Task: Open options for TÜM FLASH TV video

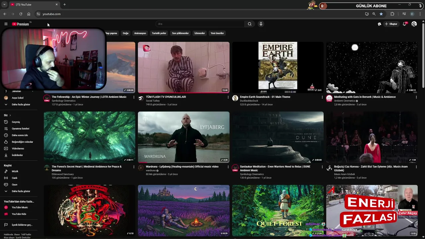Action: point(228,97)
